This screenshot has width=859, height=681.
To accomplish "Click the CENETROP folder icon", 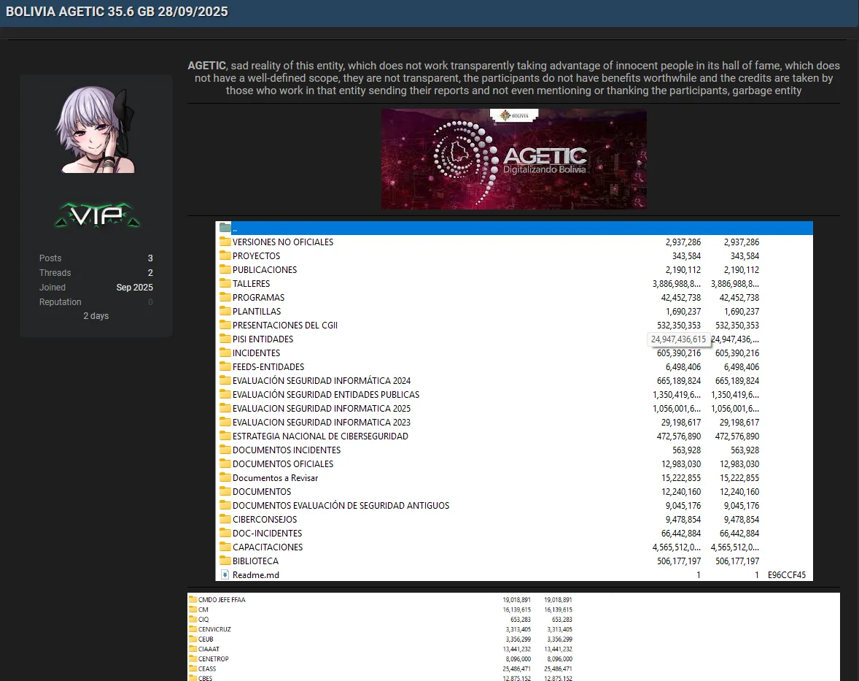I will (x=192, y=658).
